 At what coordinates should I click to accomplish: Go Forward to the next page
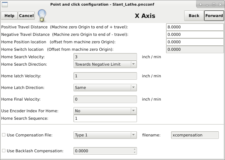(214, 16)
